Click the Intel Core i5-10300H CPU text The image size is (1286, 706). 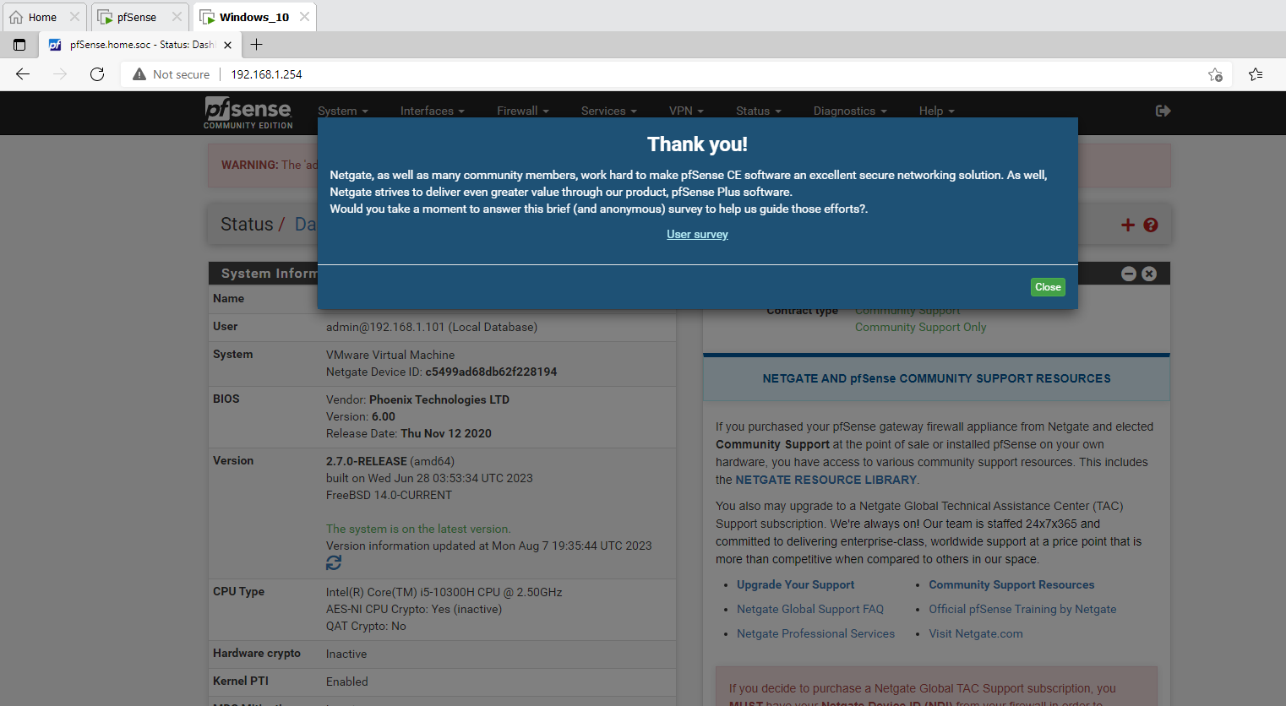click(x=444, y=592)
